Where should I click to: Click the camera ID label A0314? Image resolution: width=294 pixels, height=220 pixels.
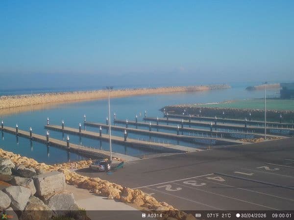[155, 216]
